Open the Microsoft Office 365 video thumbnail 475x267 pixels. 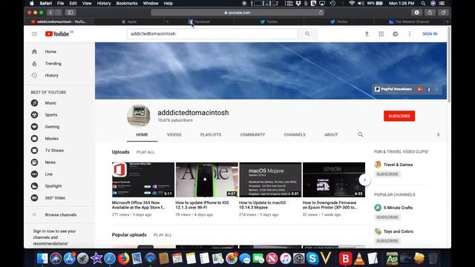pyautogui.click(x=143, y=179)
